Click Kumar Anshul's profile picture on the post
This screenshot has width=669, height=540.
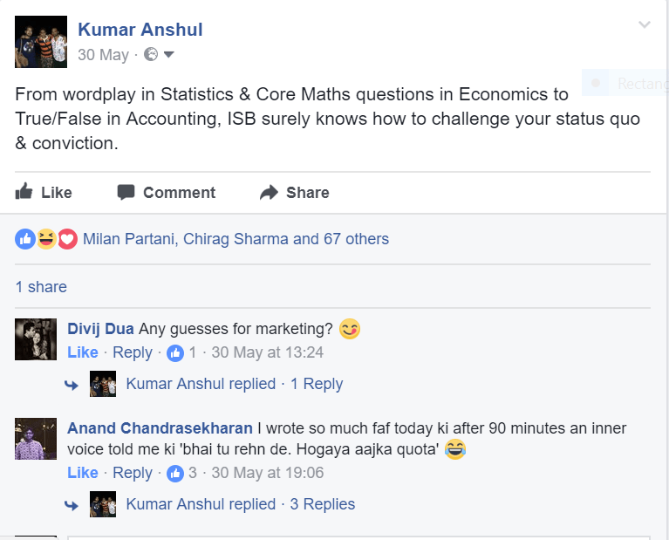41,42
